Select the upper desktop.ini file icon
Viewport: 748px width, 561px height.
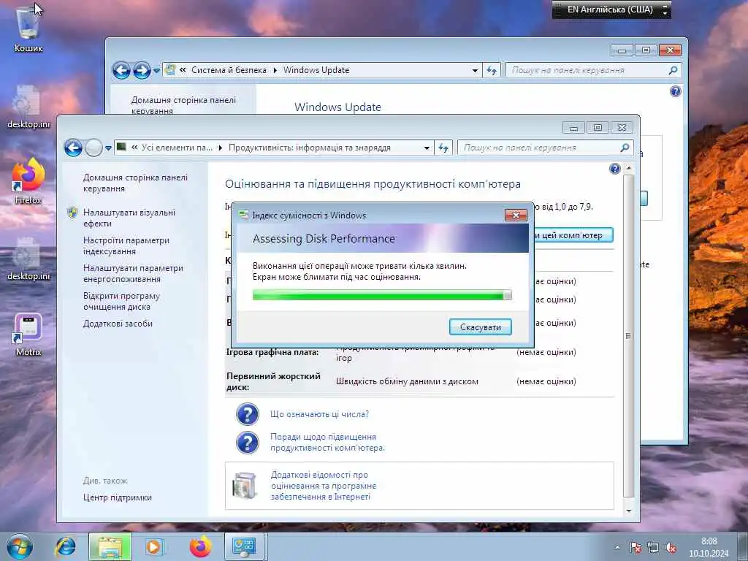pyautogui.click(x=28, y=107)
